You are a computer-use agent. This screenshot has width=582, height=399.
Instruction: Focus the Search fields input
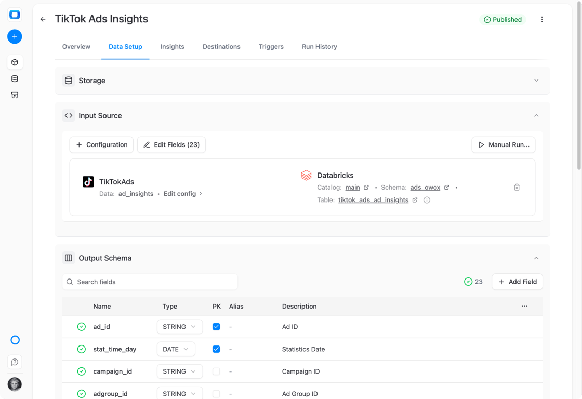(x=150, y=282)
